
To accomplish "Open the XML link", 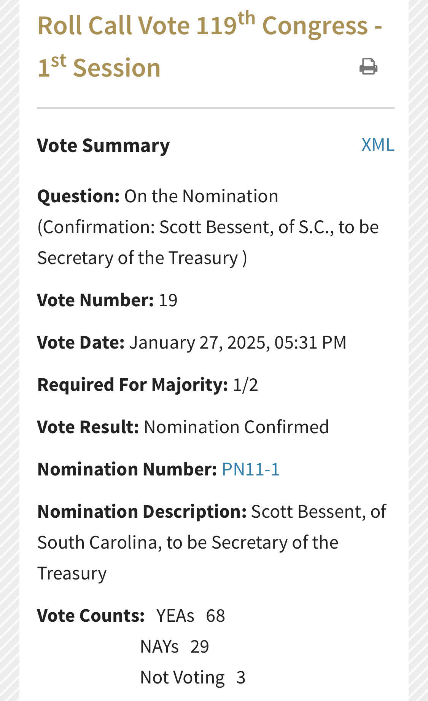I will (x=377, y=145).
